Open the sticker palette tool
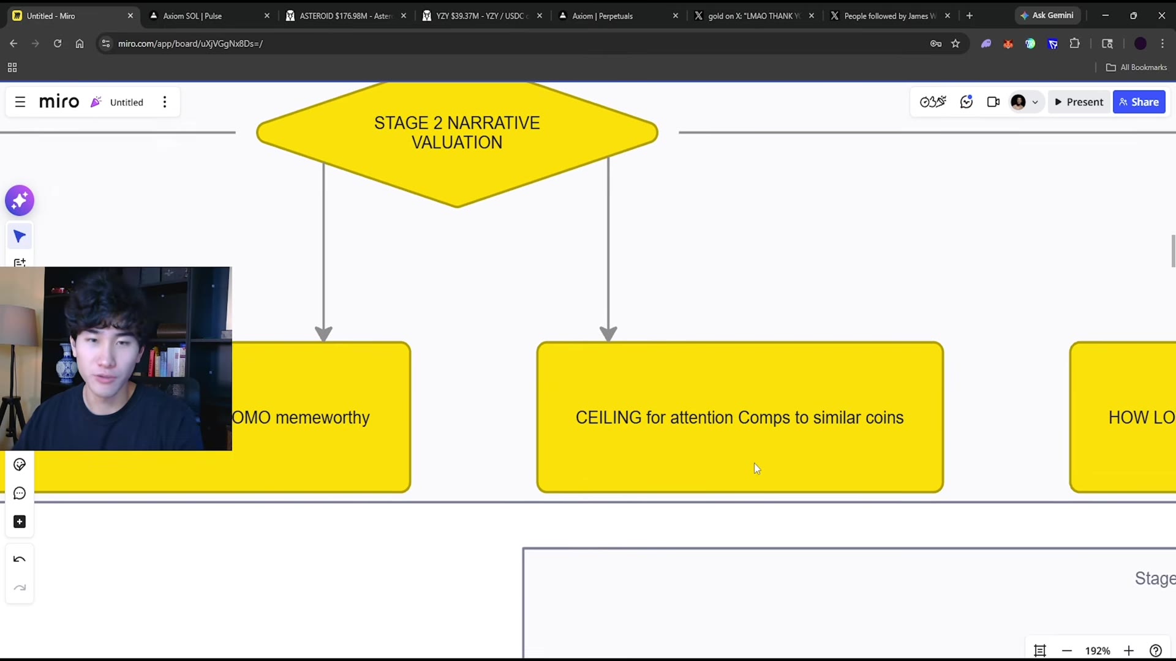The height and width of the screenshot is (661, 1176). pos(20,465)
